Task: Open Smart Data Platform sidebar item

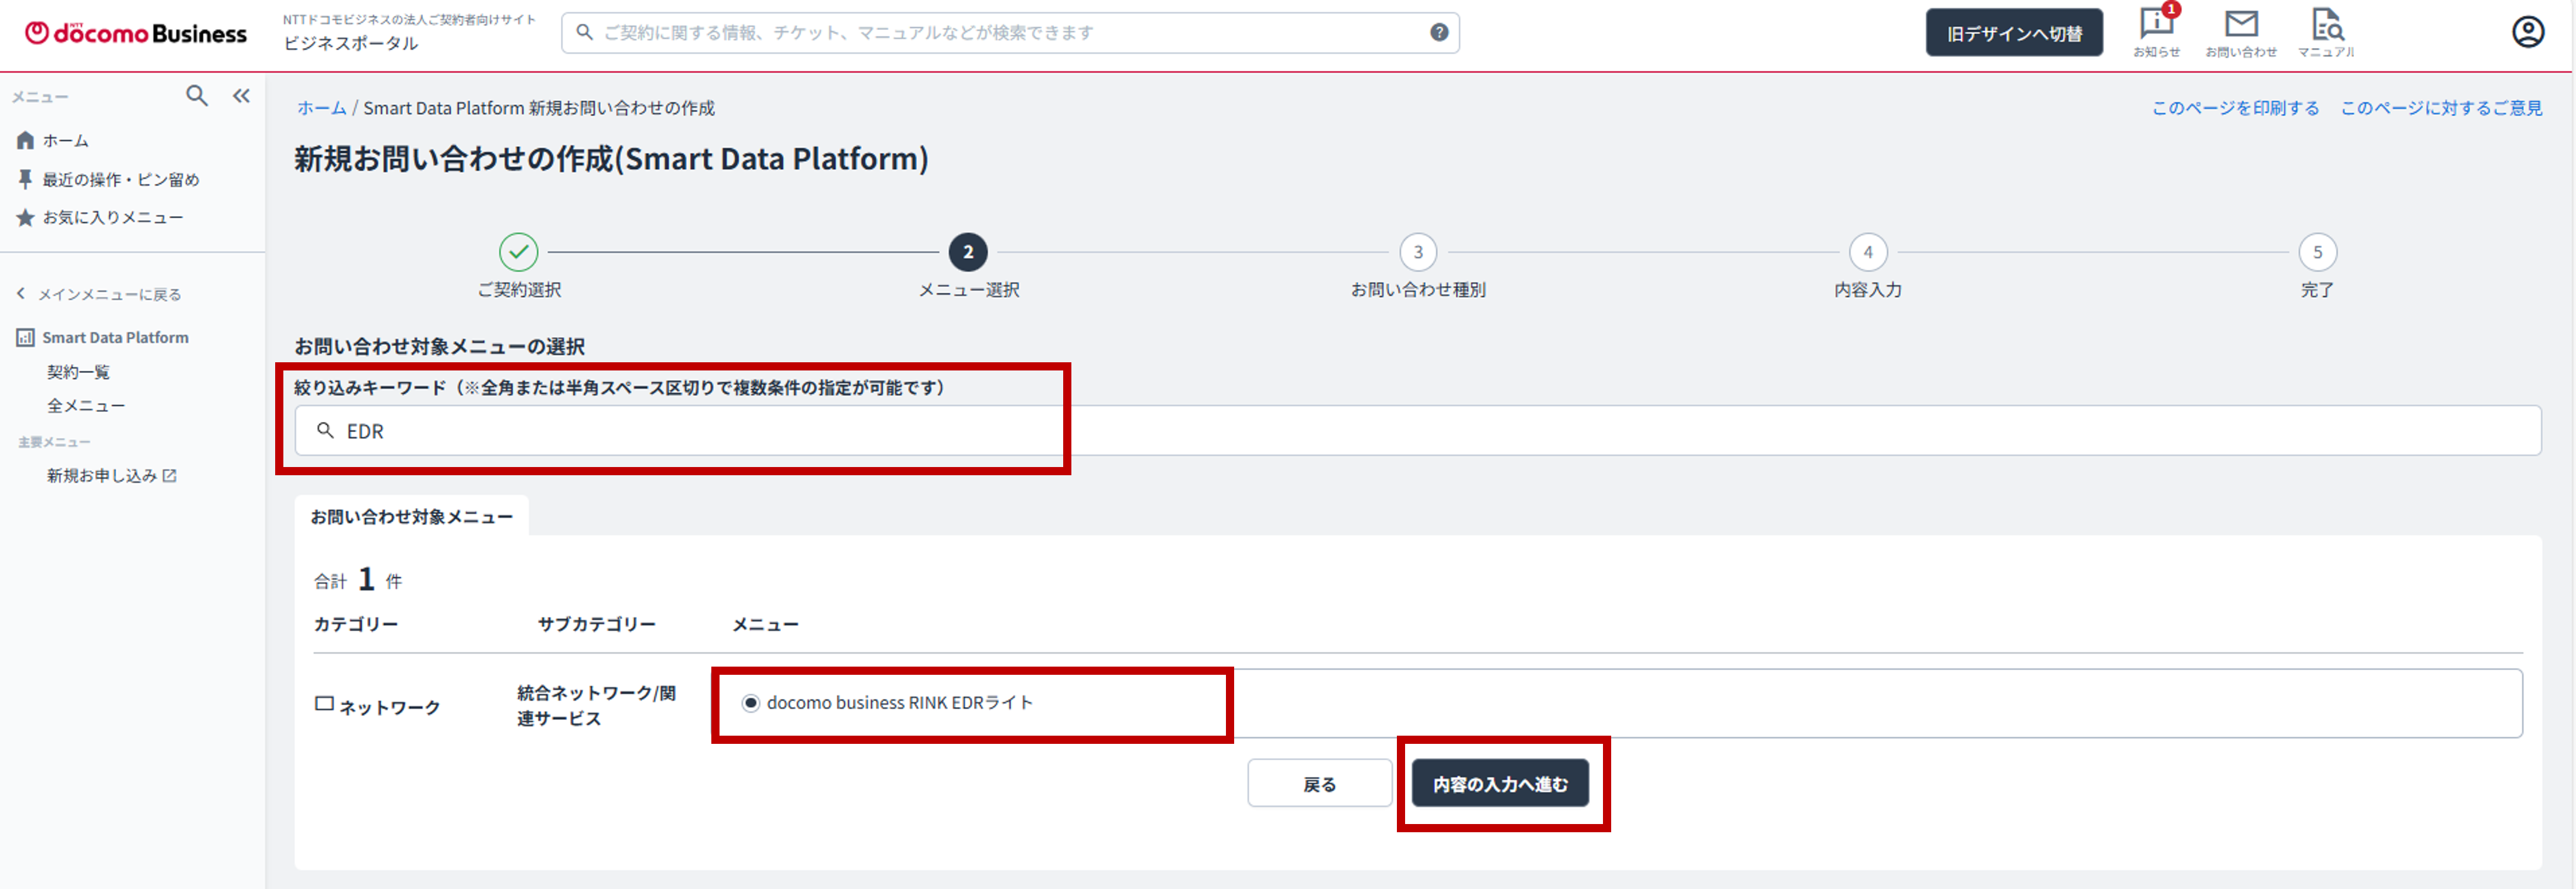Action: pos(114,338)
